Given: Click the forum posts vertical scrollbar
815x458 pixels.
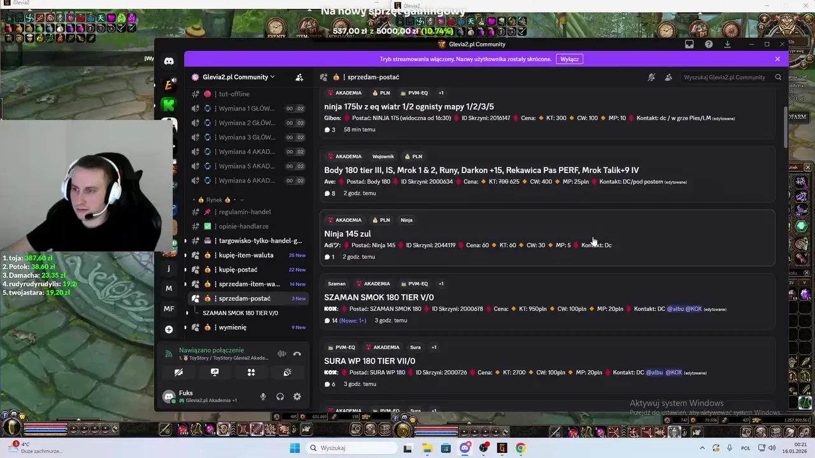Looking at the screenshot, I should tap(785, 127).
